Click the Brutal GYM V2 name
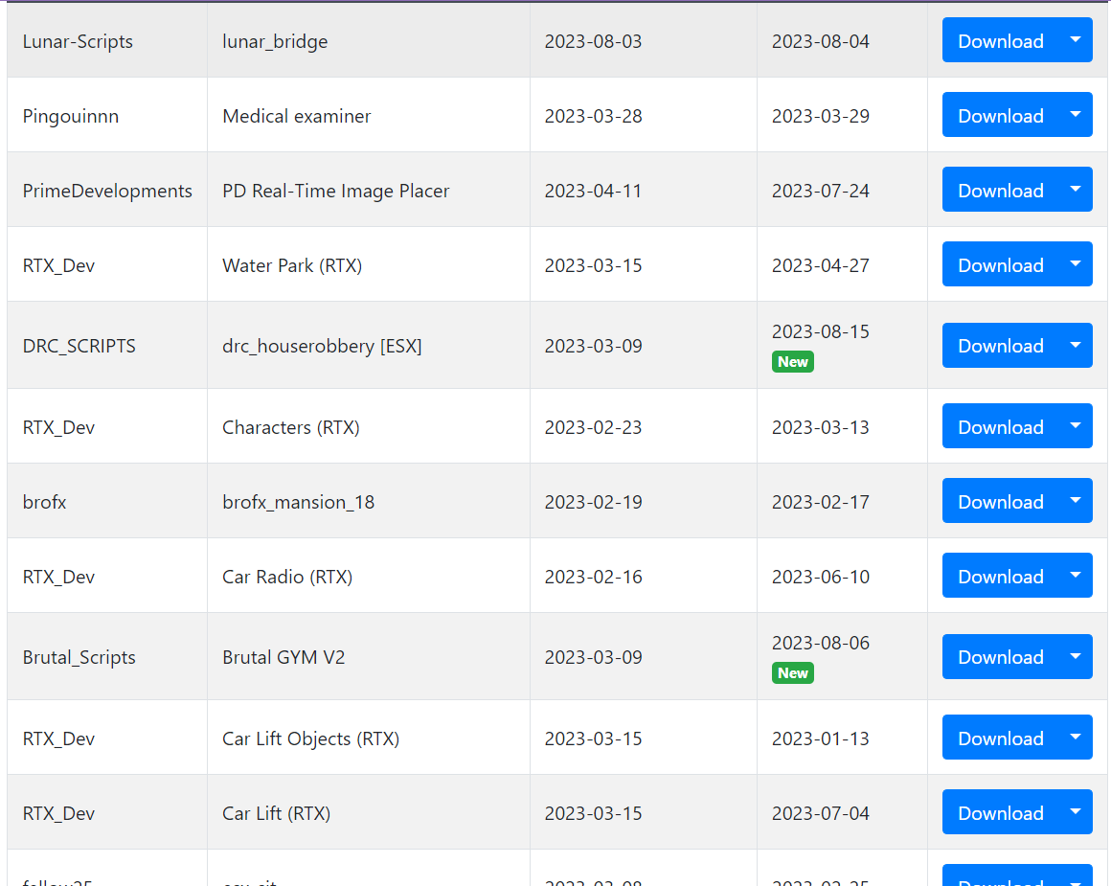This screenshot has height=886, width=1111. tap(283, 657)
